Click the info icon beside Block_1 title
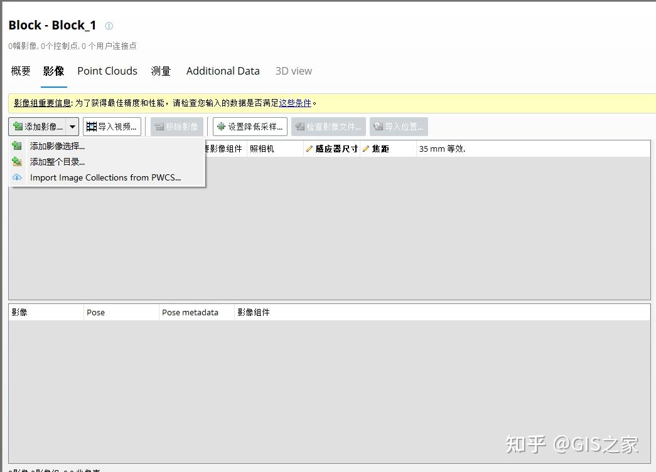The image size is (656, 472). point(109,26)
